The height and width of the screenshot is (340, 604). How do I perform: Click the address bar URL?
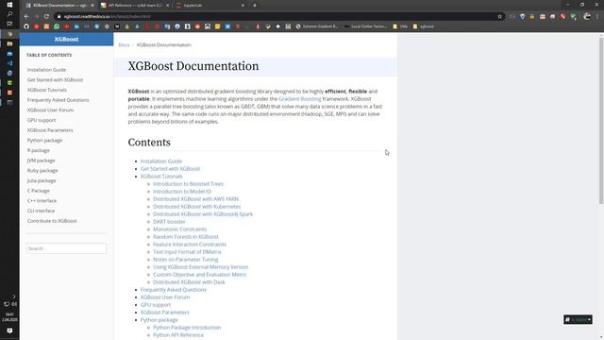tap(107, 17)
